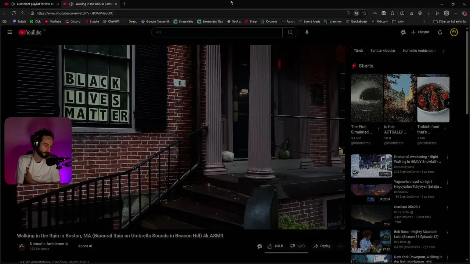Screen dimensions: 470x264
Task: Open options for Bob Ross video
Action: click(x=447, y=232)
